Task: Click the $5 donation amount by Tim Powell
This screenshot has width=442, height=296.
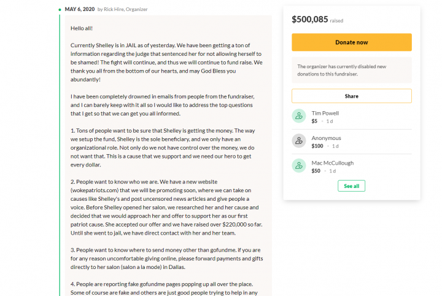Action: click(x=314, y=121)
